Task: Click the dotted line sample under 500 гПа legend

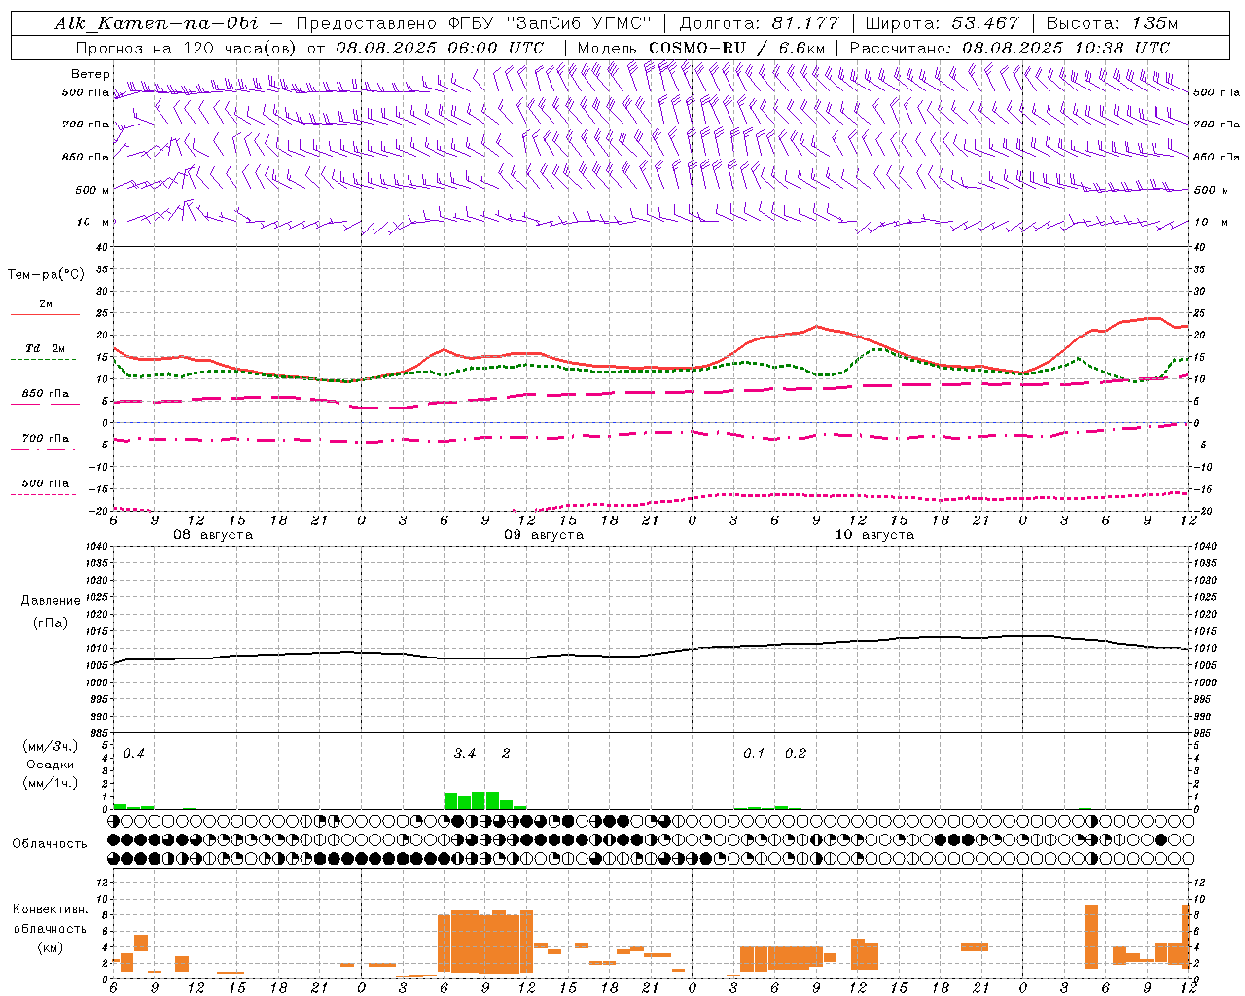Action: (x=44, y=494)
